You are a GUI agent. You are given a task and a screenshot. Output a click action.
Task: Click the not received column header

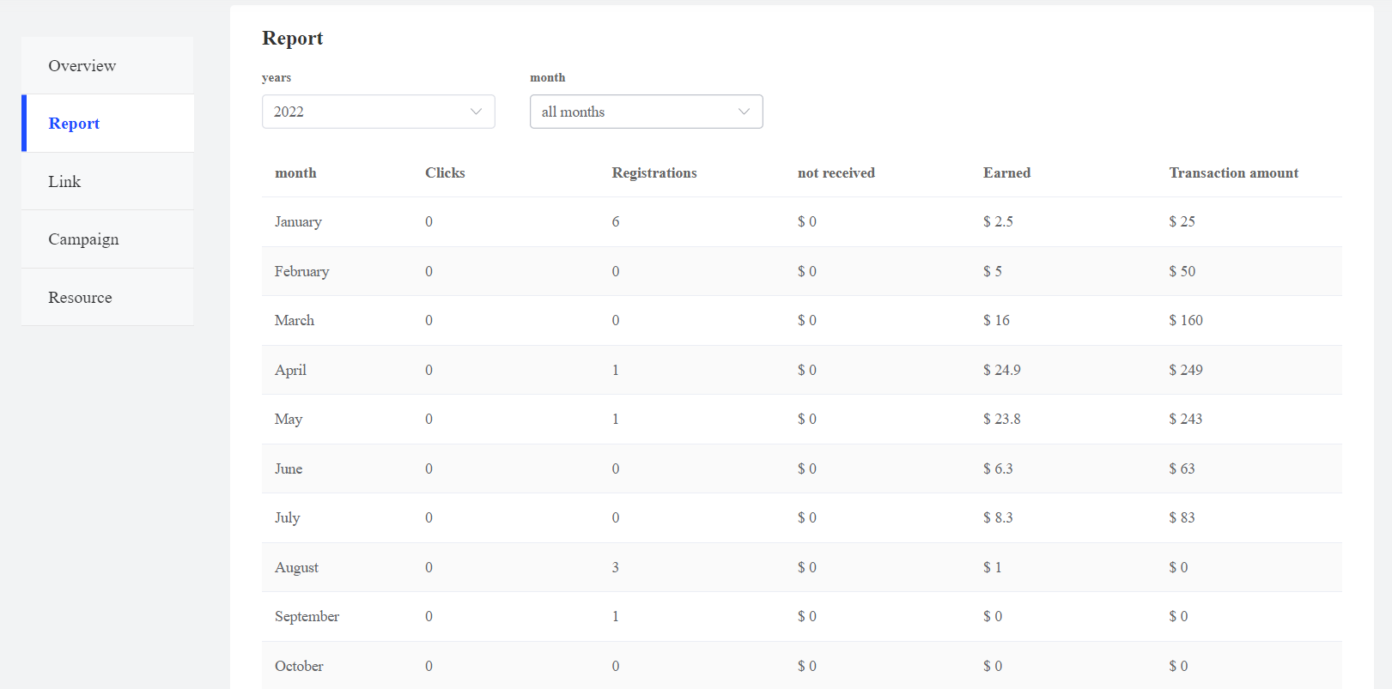pyautogui.click(x=836, y=172)
